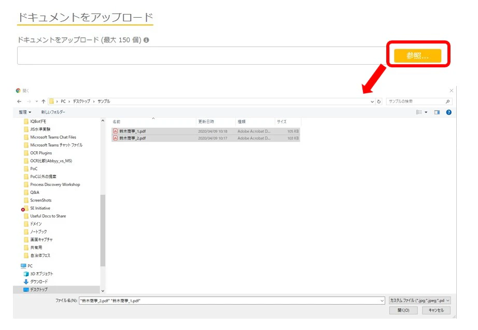Select the SE Initiative folder
The width and height of the screenshot is (478, 330).
click(x=40, y=208)
